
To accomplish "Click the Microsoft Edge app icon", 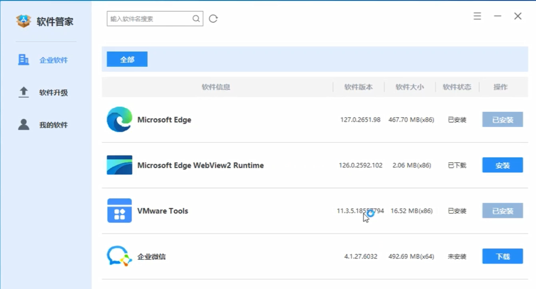I will tap(119, 119).
